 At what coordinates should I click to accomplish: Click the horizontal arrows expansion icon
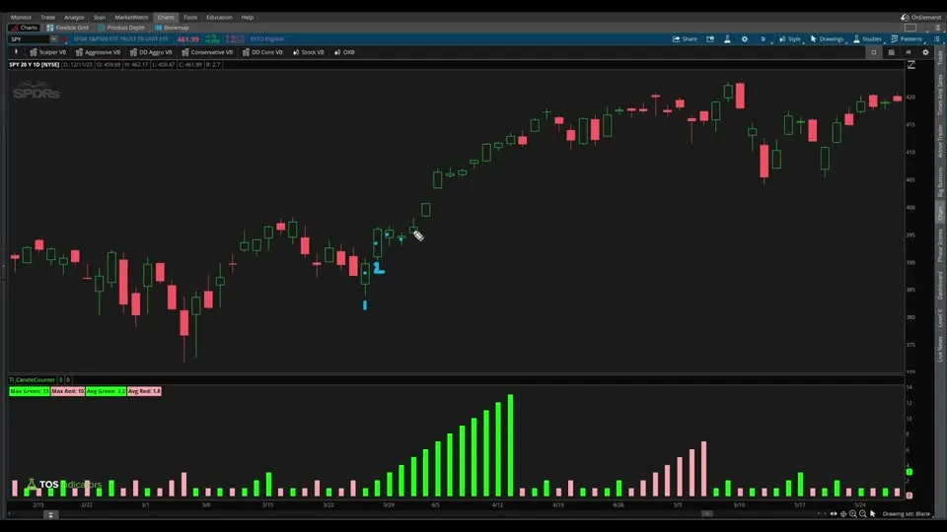pyautogui.click(x=834, y=514)
